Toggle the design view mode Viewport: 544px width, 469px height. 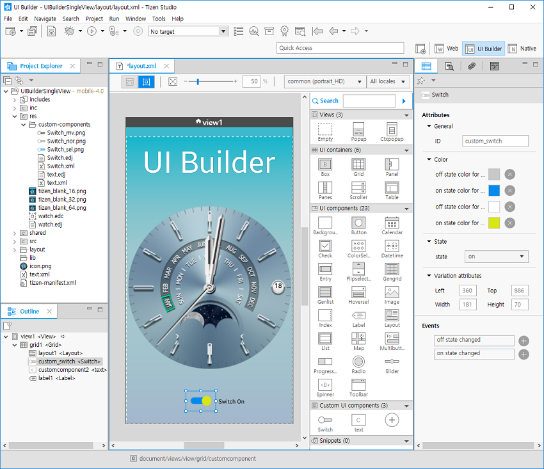pyautogui.click(x=146, y=82)
